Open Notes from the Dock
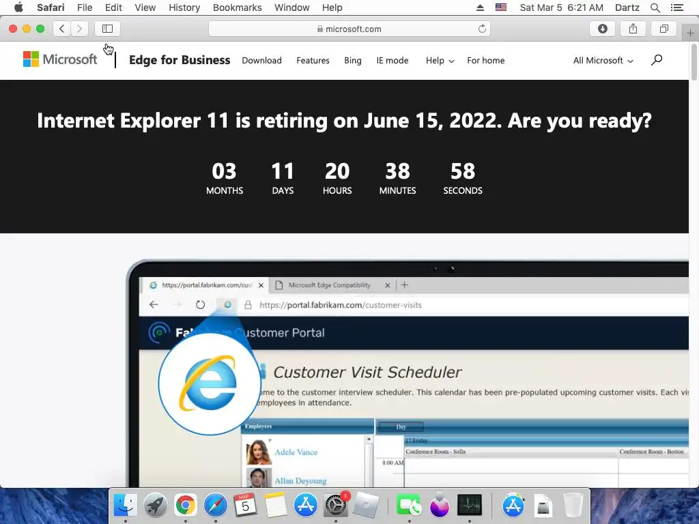Viewport: 699px width, 524px height. 276,506
